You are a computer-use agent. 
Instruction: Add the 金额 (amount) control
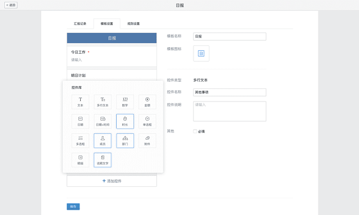147,102
